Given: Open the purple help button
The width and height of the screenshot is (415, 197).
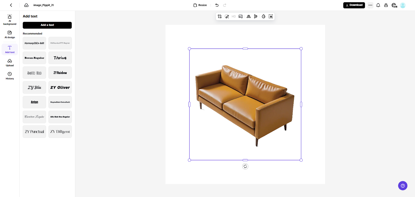Looking at the screenshot, I should [403, 186].
